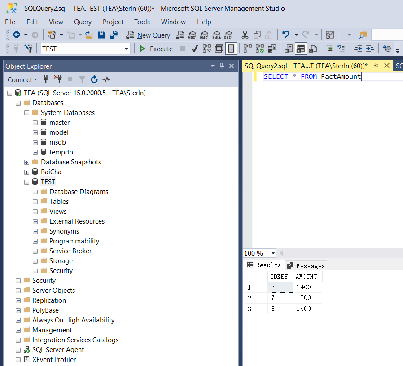Image resolution: width=403 pixels, height=366 pixels.
Task: Click the New Project icon
Action: click(52, 35)
